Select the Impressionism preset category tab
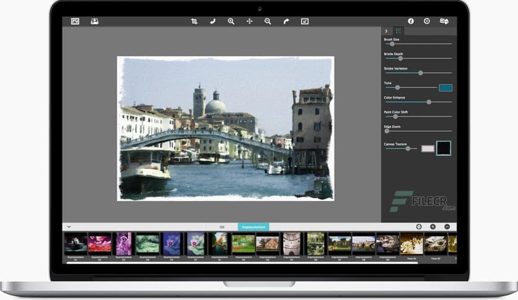This screenshot has height=300, width=518. click(253, 227)
